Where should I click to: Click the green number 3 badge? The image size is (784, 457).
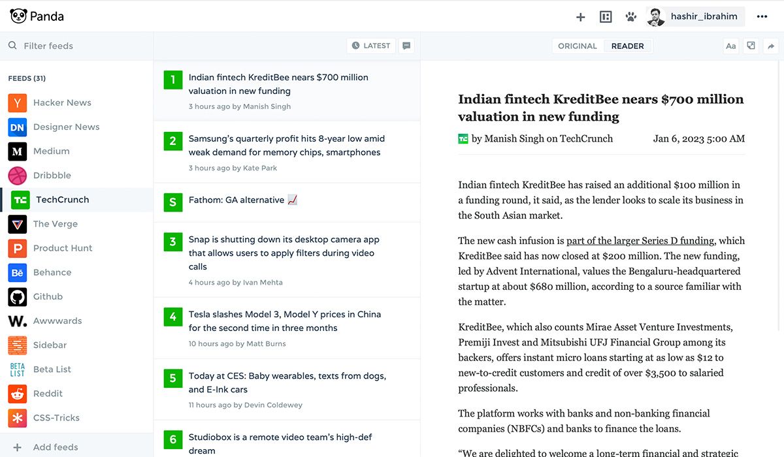[172, 242]
